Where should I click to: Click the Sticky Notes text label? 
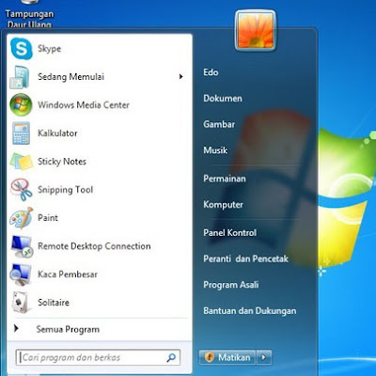click(62, 162)
